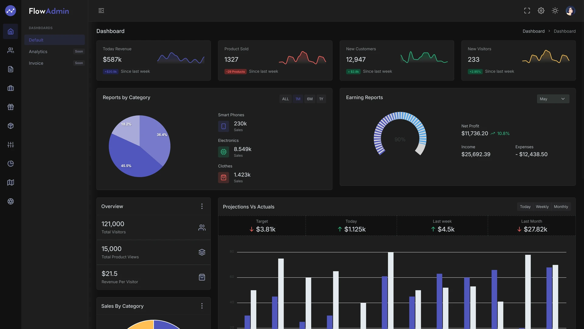The image size is (584, 329).
Task: Click the Total Product Views layers icon
Action: point(202,252)
